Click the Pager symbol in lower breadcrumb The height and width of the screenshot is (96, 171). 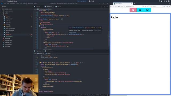[49, 54]
